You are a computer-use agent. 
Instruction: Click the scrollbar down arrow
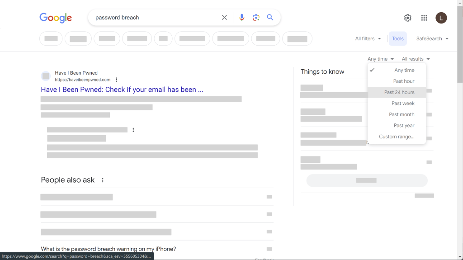click(x=460, y=257)
